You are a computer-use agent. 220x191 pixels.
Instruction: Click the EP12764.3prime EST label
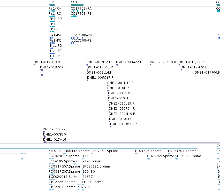62,187
